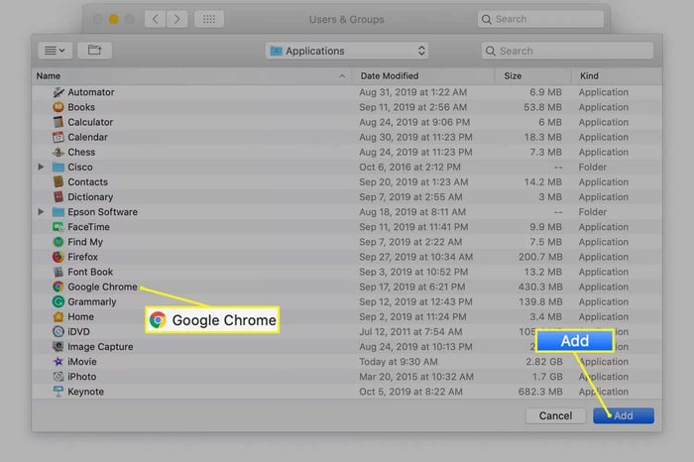This screenshot has height=462, width=694.
Task: Click the Home app icon
Action: tap(58, 317)
